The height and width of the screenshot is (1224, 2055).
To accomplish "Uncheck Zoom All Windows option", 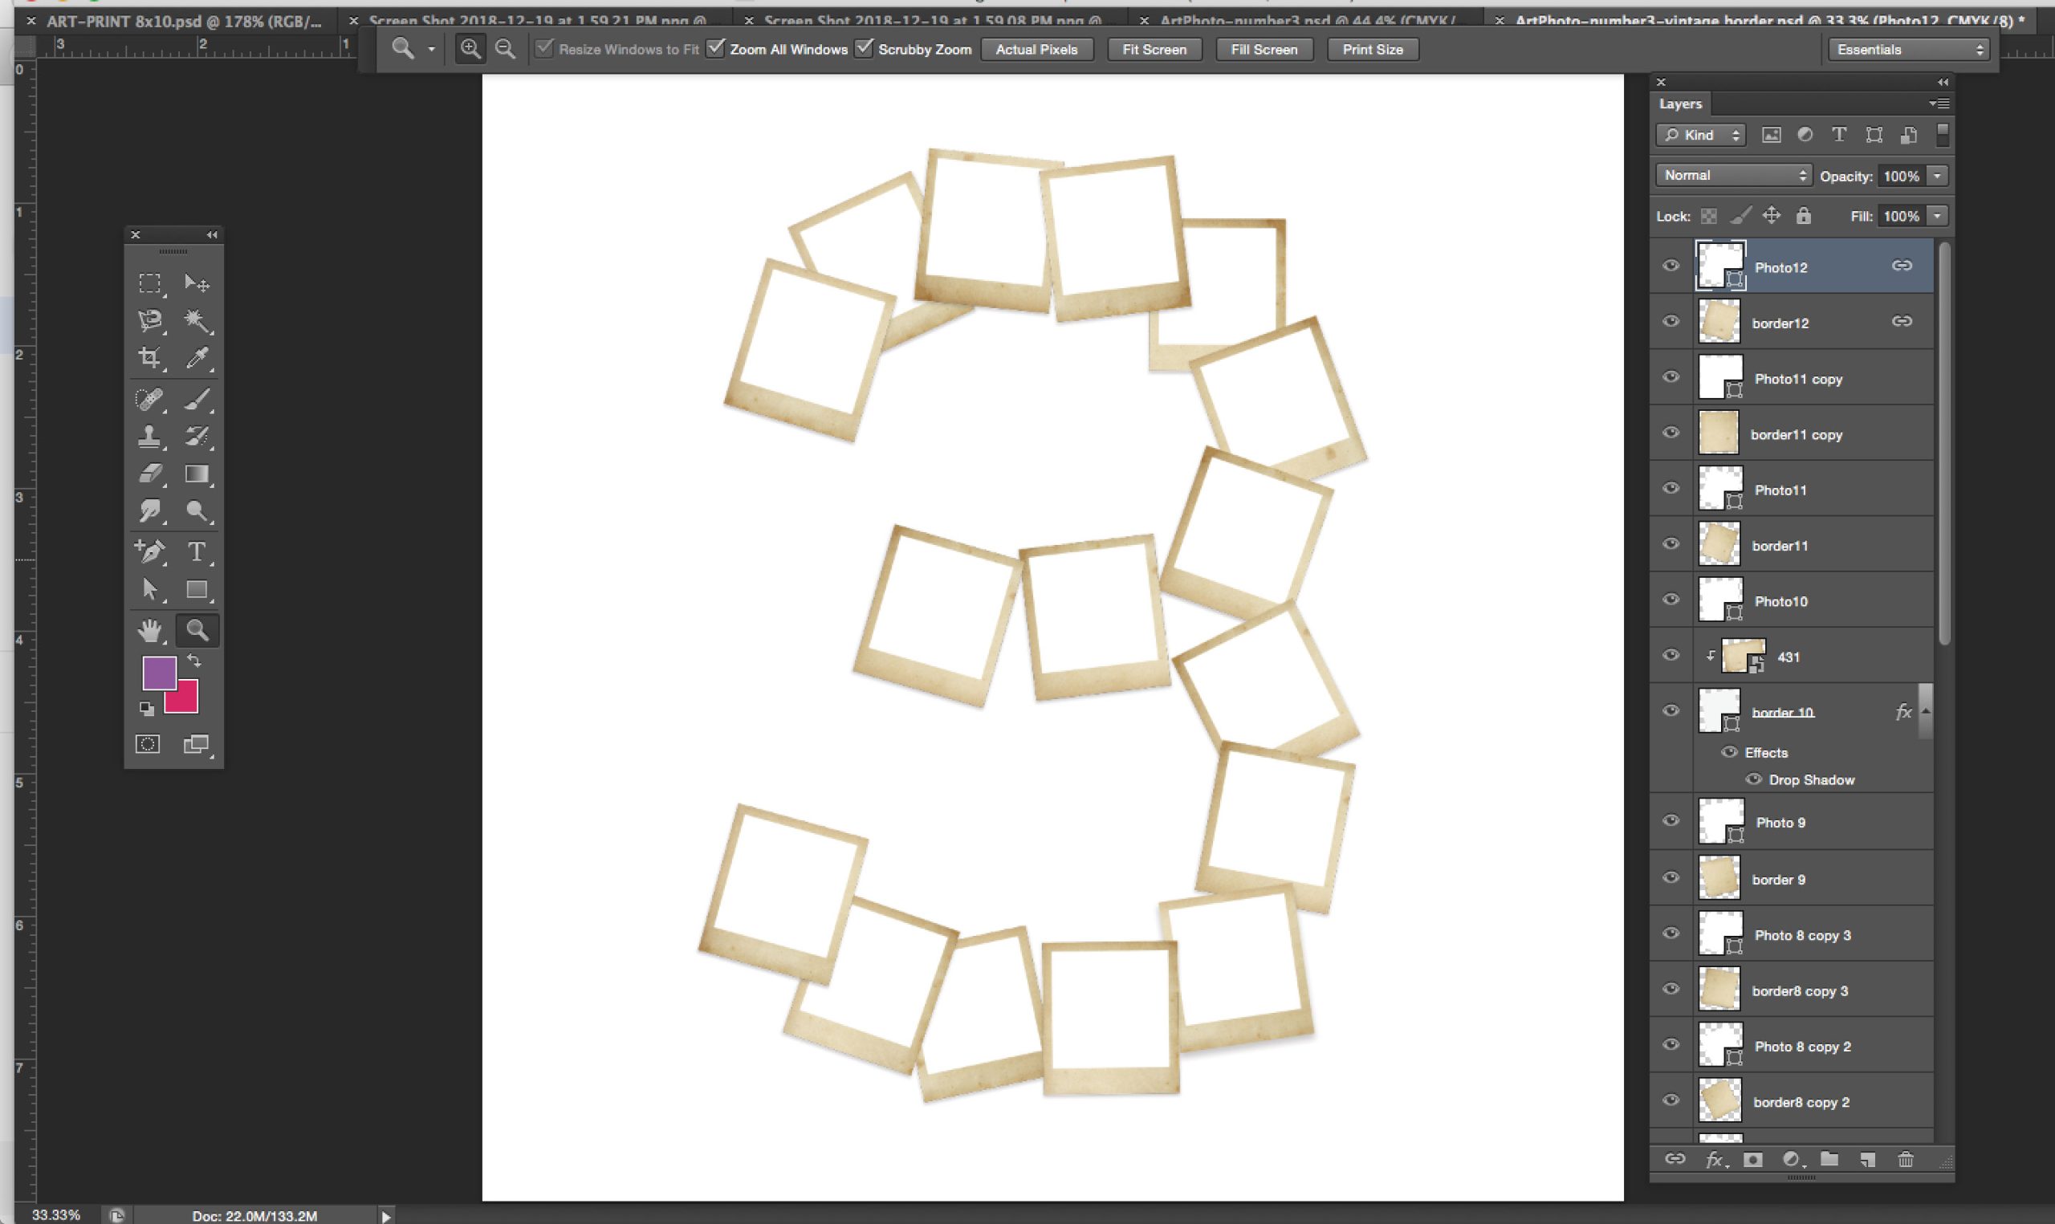I will pyautogui.click(x=716, y=49).
